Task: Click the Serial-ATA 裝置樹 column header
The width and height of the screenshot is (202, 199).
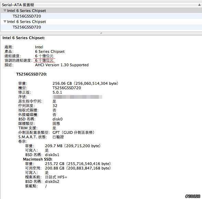Action: [101, 5]
